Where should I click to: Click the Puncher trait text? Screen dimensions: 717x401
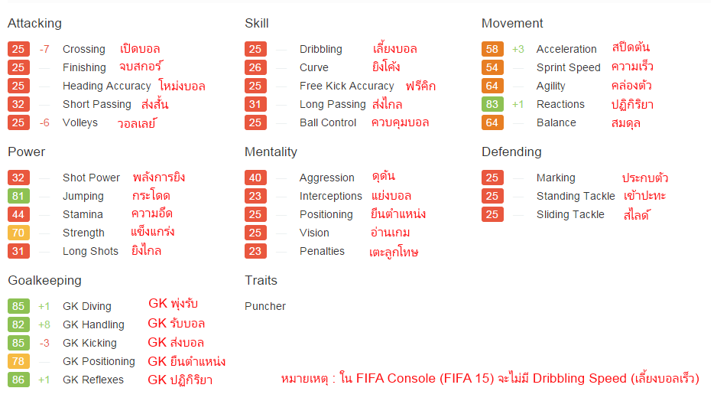(x=265, y=306)
